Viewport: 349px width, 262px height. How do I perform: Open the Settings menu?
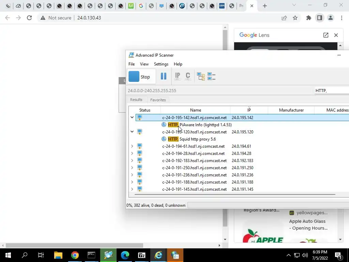(161, 64)
